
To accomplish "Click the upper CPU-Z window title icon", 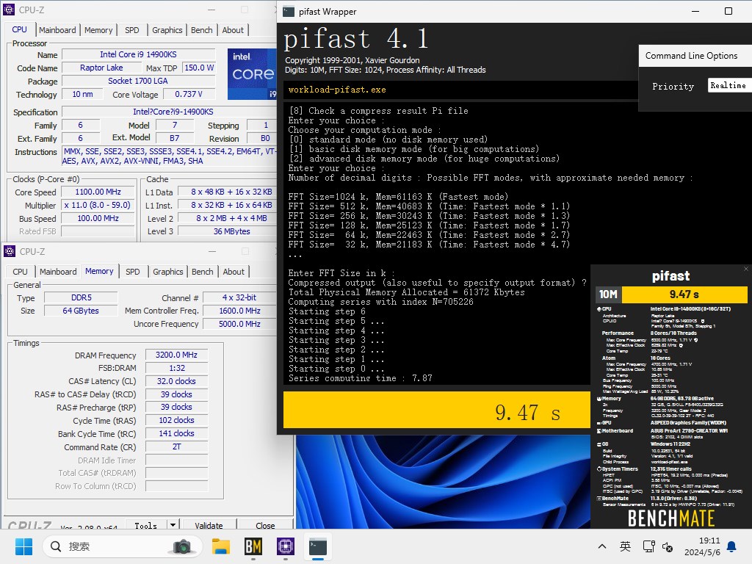I will coord(9,10).
